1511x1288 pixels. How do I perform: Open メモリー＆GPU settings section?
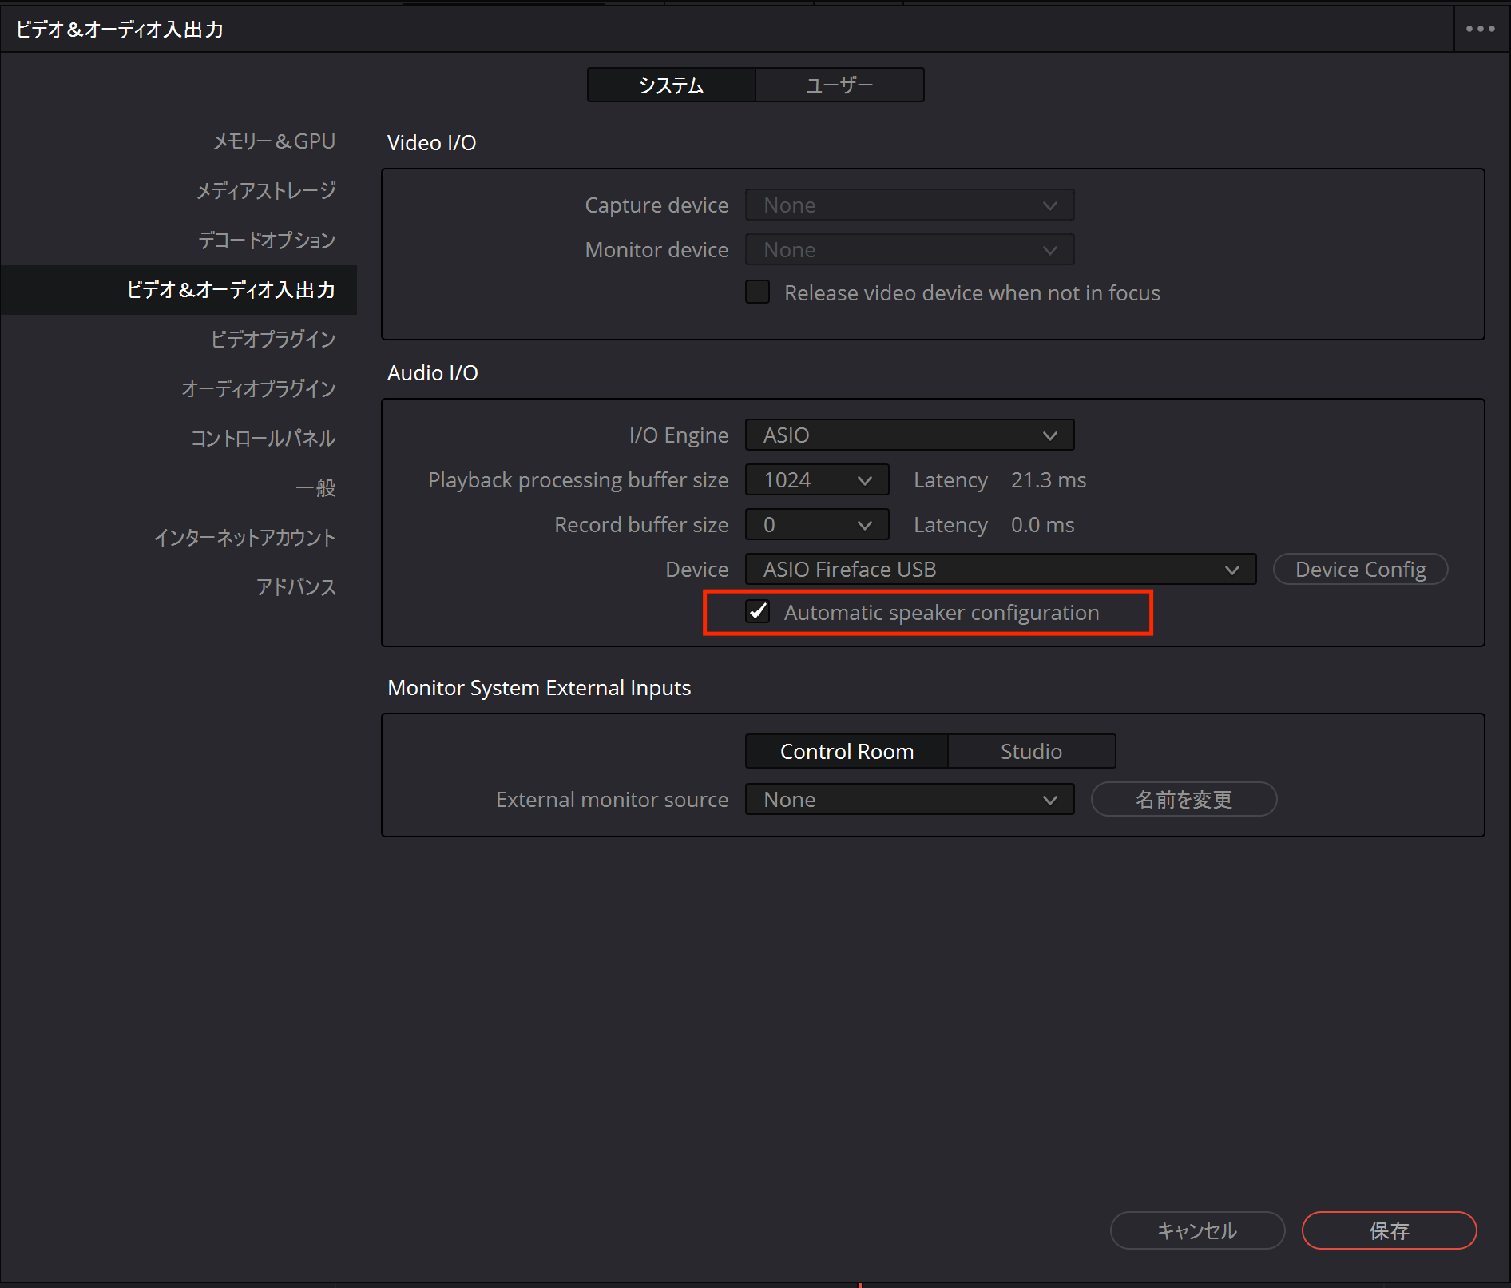pos(273,141)
